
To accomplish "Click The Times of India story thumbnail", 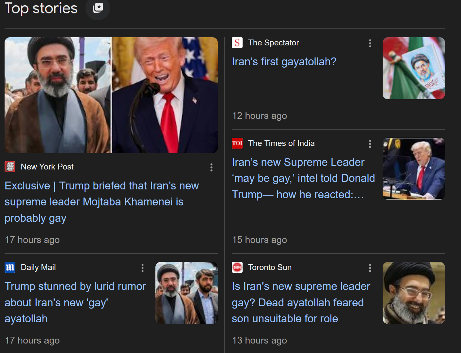I will 414,169.
